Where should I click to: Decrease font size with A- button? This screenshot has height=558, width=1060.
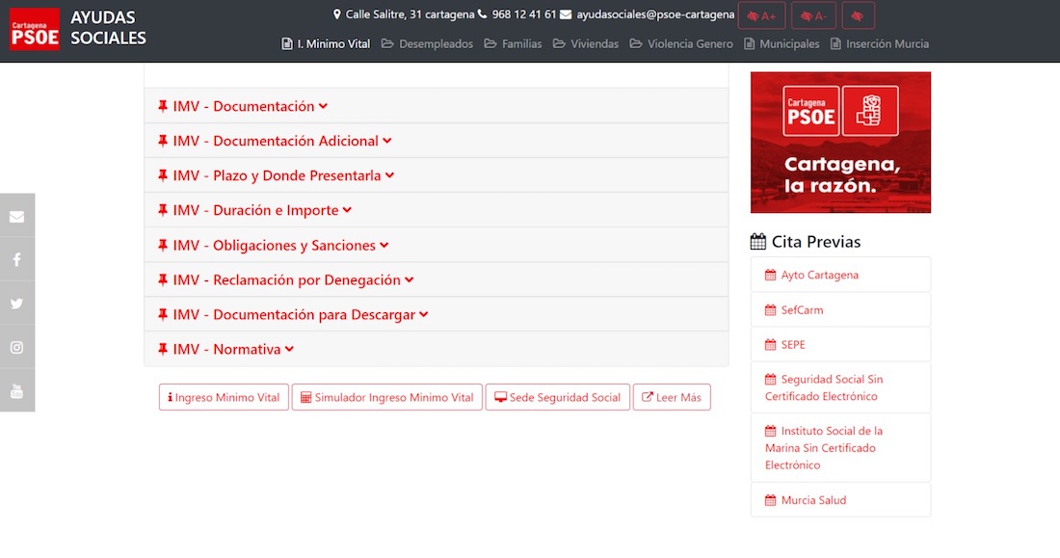(813, 16)
